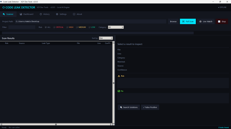
Task: Sort by the Risk column header
Action: point(7,43)
